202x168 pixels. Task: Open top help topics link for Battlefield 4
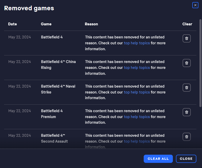(137, 43)
